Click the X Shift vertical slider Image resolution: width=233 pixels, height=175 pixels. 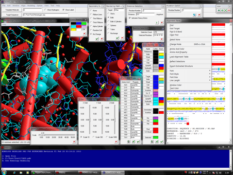pos(90,120)
